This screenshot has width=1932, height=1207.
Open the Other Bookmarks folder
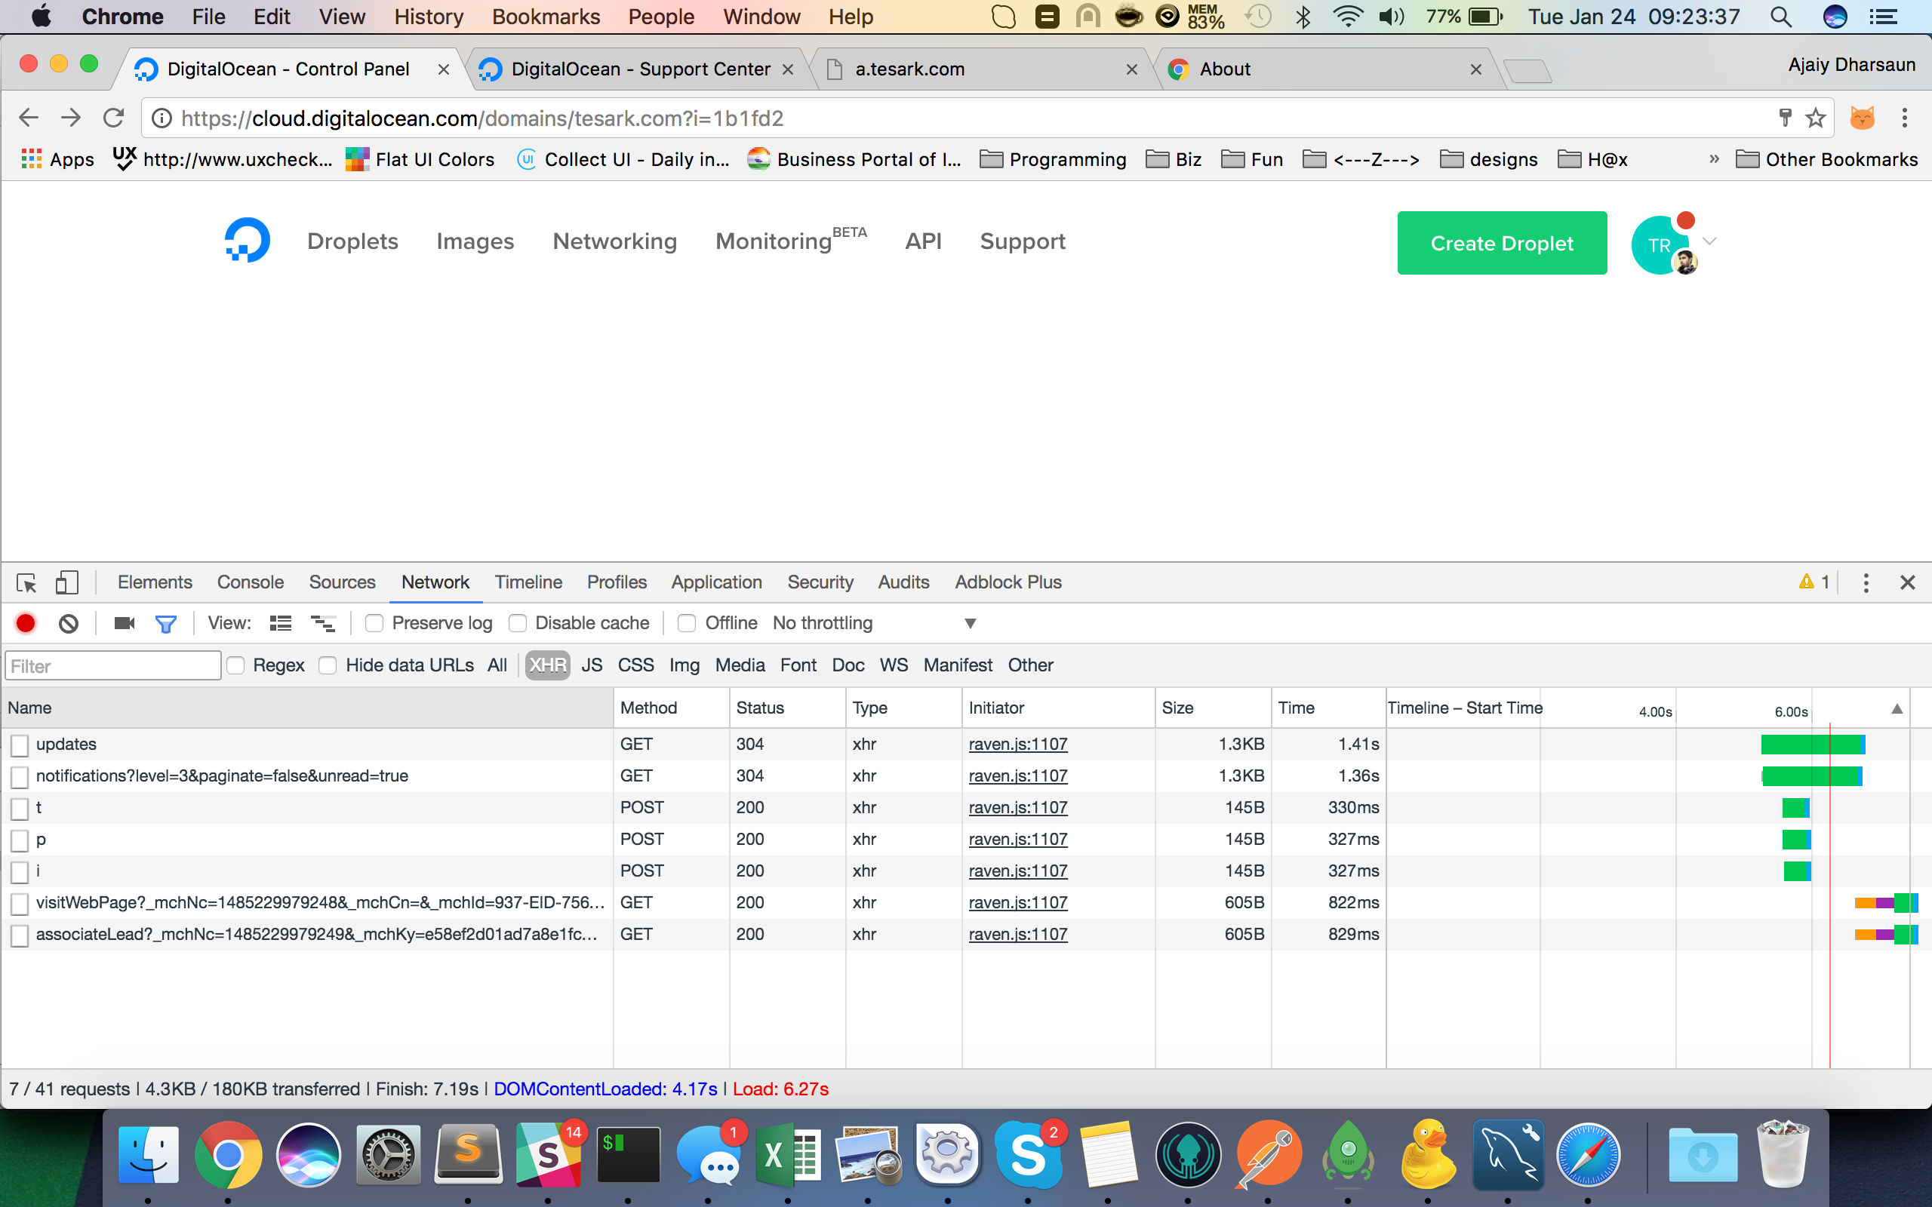click(x=1827, y=160)
